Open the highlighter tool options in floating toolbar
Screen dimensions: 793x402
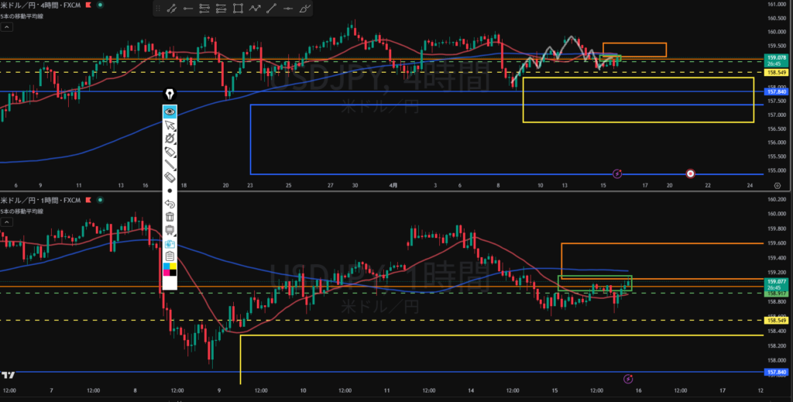pos(170,152)
